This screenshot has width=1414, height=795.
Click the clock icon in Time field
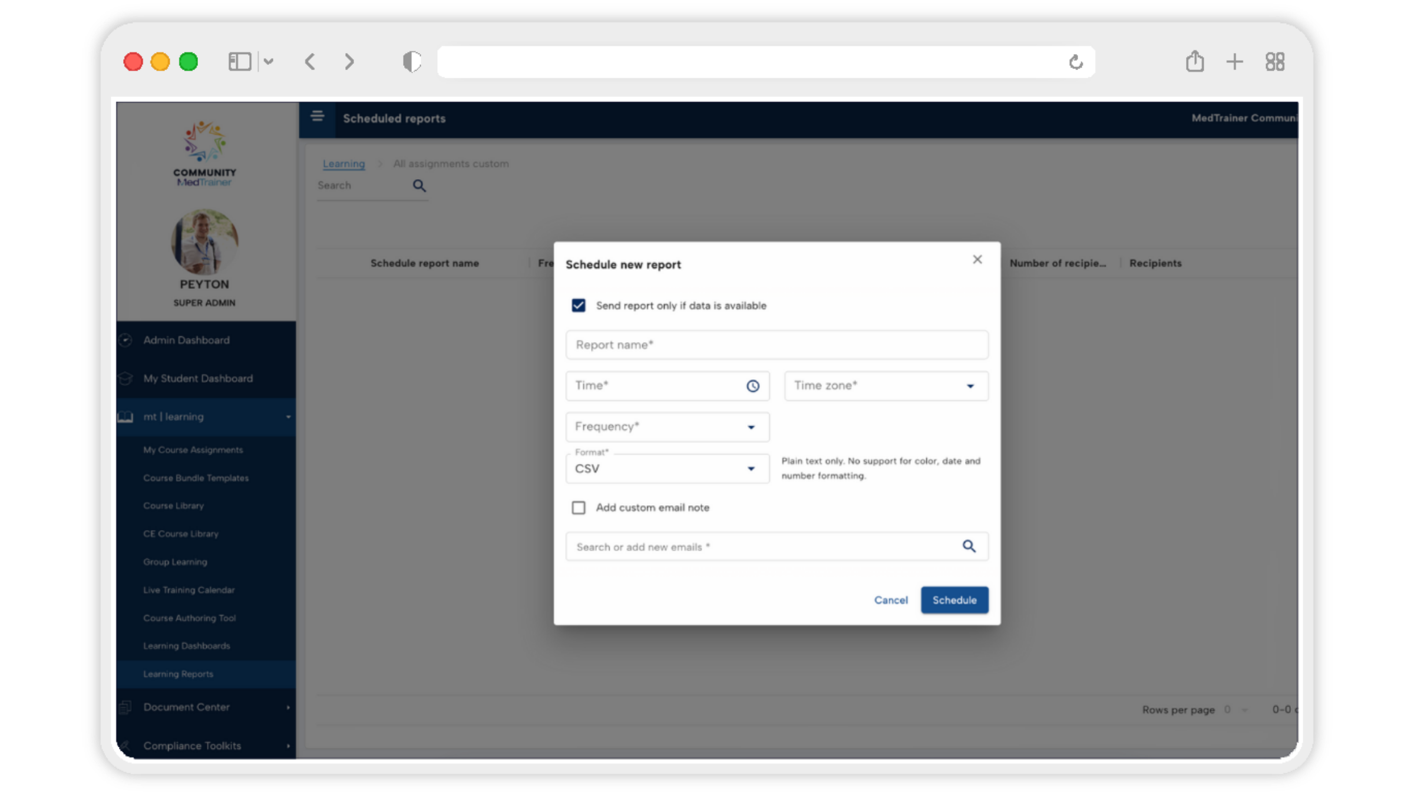[x=752, y=386]
